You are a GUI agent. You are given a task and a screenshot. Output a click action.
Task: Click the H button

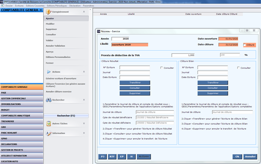132,157
